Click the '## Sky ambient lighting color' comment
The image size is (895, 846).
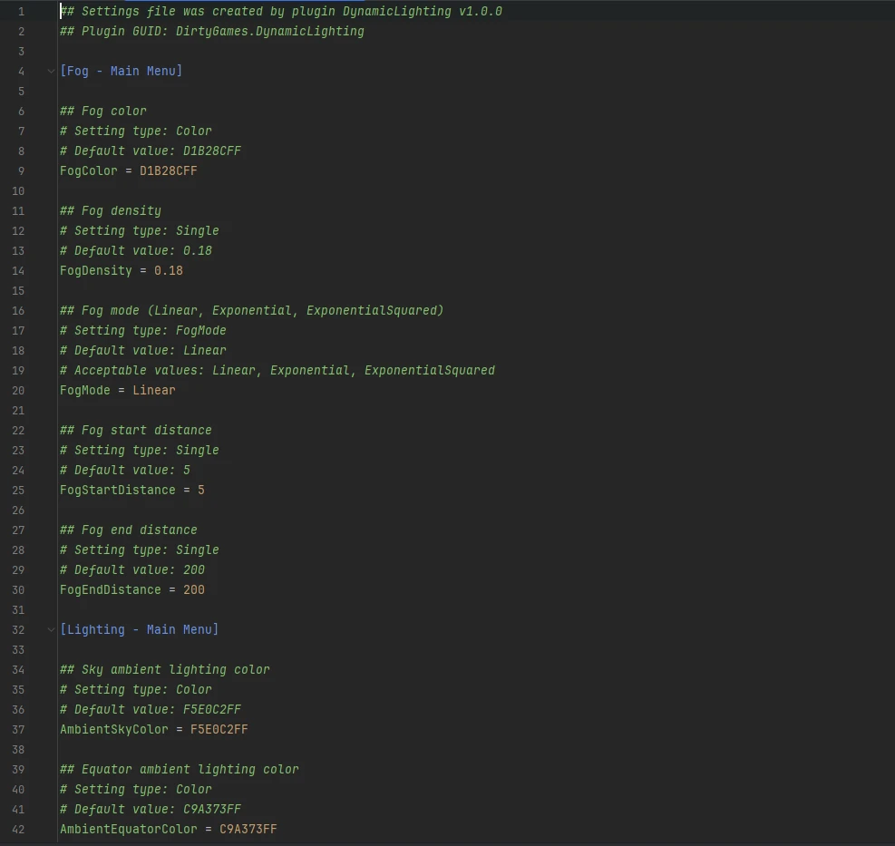tap(165, 669)
